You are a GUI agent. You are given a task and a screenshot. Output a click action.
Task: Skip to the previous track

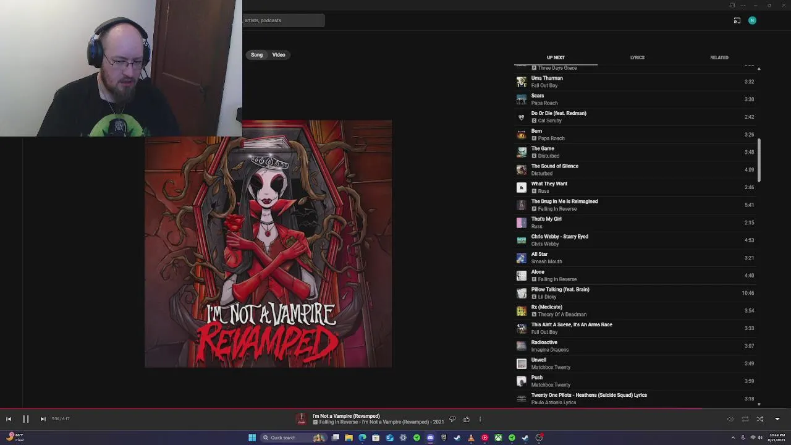pyautogui.click(x=9, y=419)
